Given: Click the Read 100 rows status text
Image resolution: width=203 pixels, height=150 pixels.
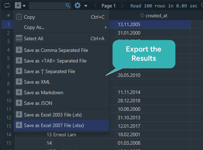Looking at the screenshot, I should (x=164, y=6).
